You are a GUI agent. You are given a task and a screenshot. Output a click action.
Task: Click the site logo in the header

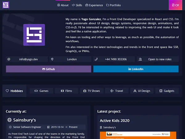(x=6, y=5)
